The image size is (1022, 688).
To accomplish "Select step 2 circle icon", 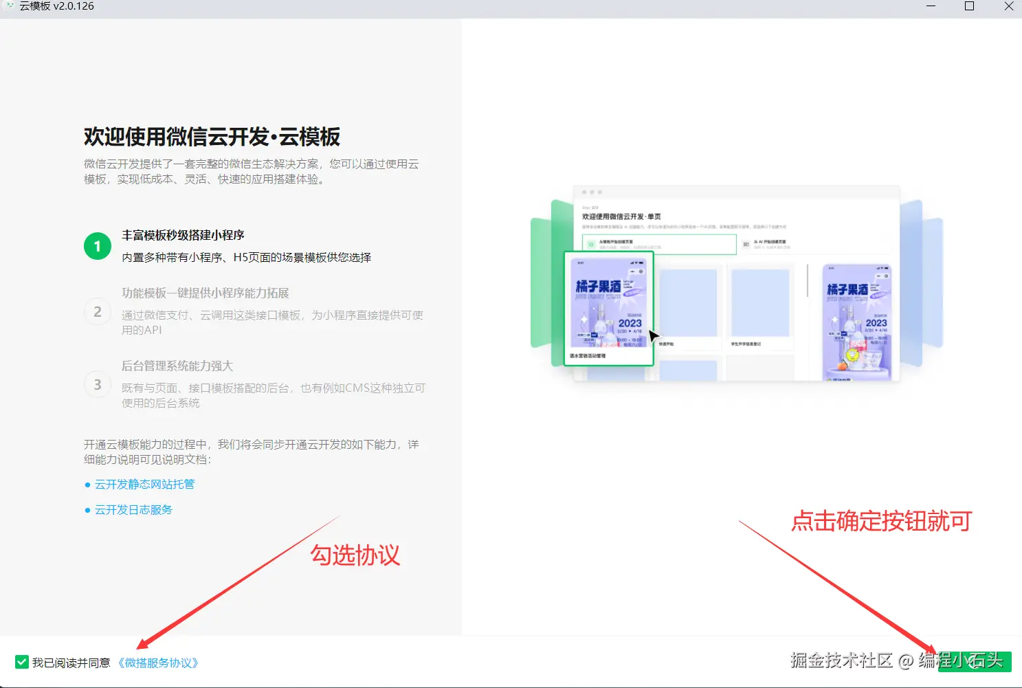I will tap(98, 311).
